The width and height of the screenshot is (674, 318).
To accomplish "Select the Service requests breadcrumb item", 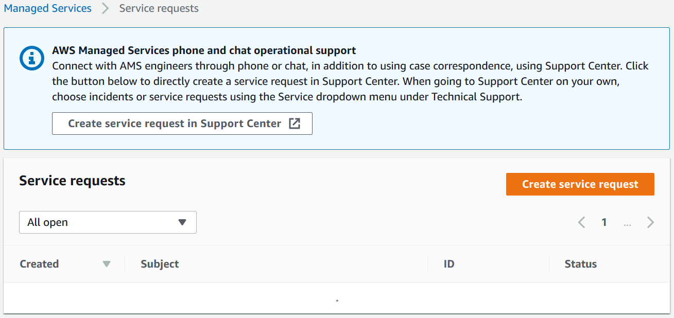I will click(158, 8).
